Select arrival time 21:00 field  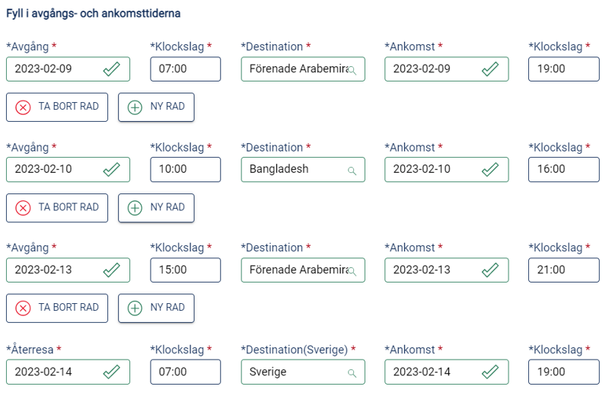click(x=563, y=270)
